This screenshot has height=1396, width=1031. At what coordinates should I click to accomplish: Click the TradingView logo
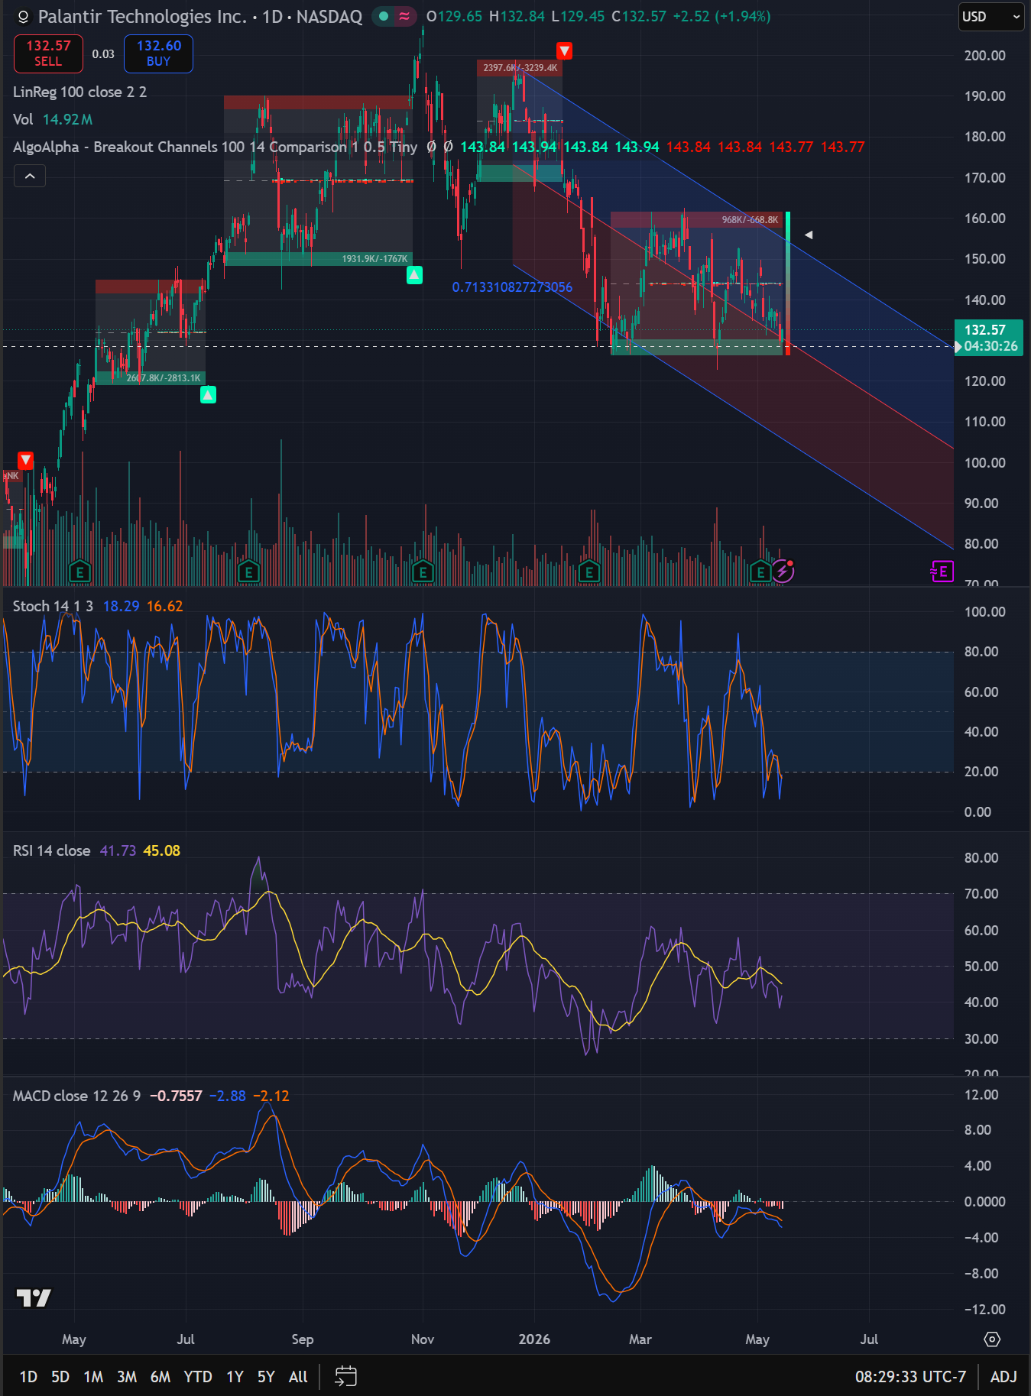pyautogui.click(x=34, y=1297)
